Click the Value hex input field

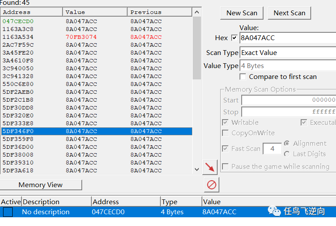pyautogui.click(x=288, y=38)
